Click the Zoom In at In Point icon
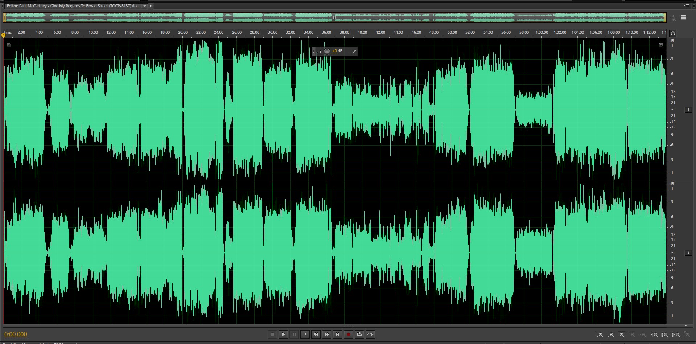This screenshot has height=344, width=696. pos(655,335)
